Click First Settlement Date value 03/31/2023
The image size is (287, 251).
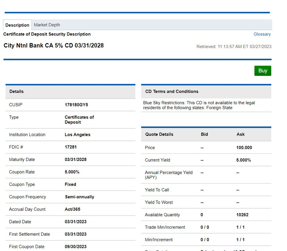(76, 234)
